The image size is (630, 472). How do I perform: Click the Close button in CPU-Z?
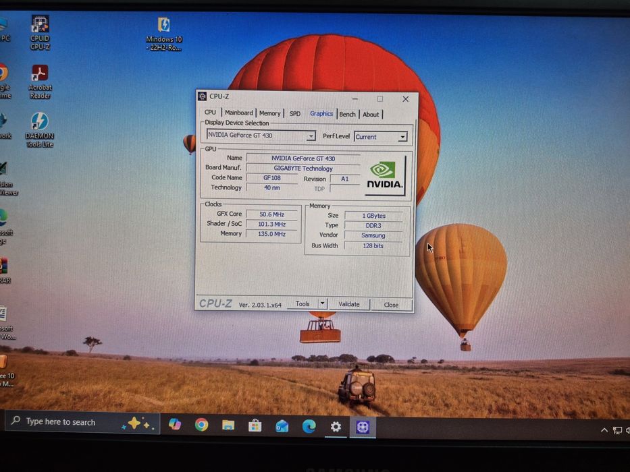coord(391,305)
